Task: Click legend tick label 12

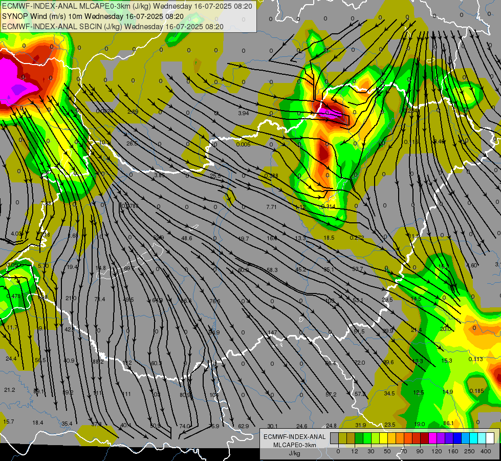Action: 355,451
